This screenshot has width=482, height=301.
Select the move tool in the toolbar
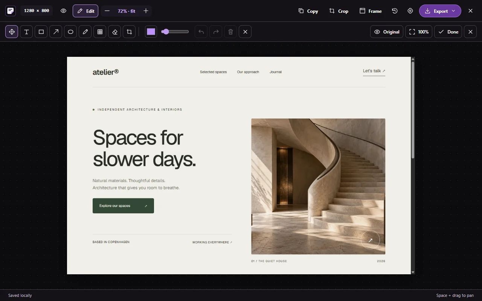(12, 32)
